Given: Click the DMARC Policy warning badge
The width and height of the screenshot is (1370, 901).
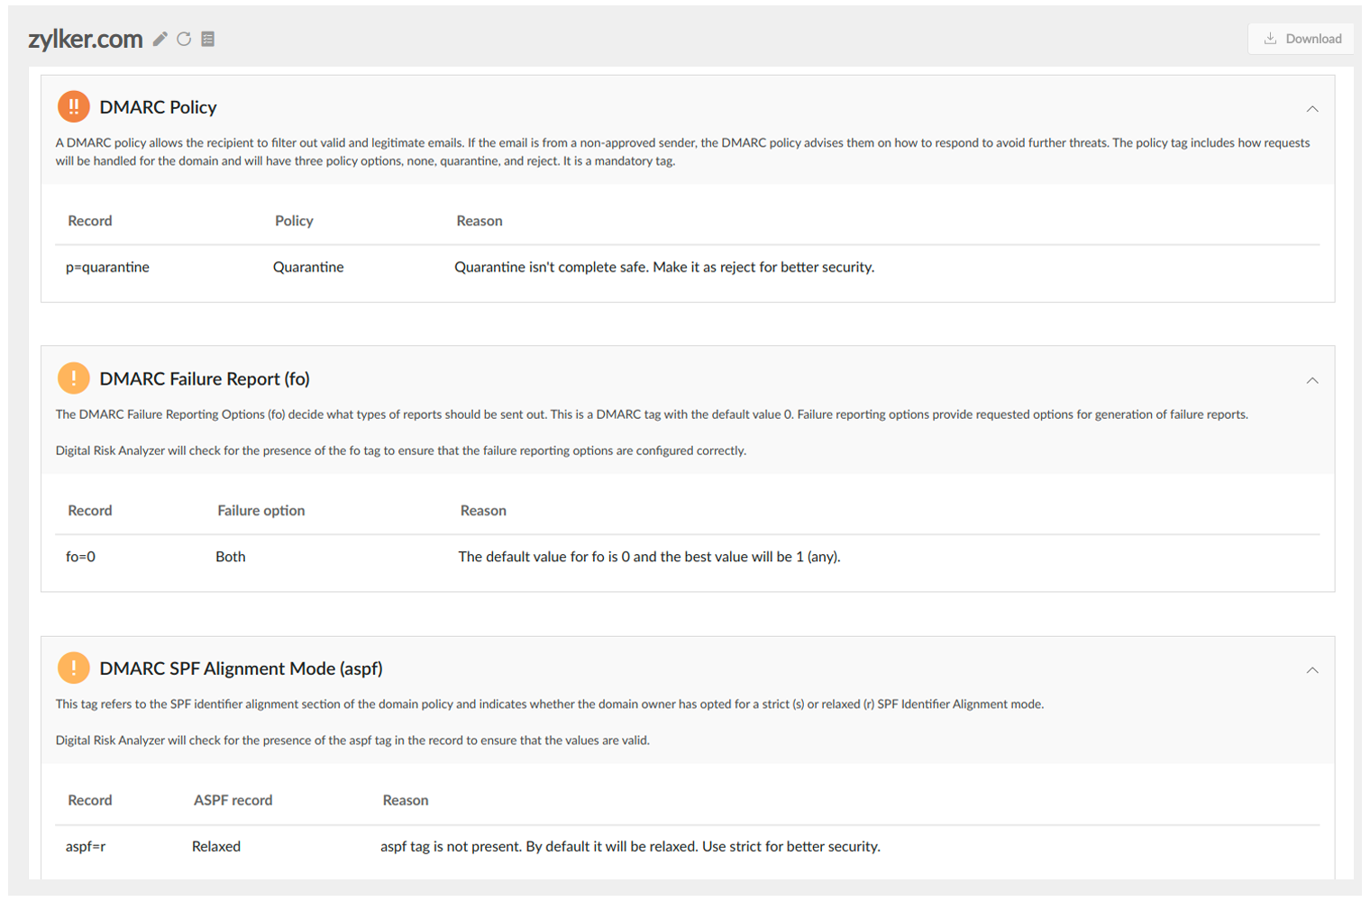Looking at the screenshot, I should [x=74, y=106].
